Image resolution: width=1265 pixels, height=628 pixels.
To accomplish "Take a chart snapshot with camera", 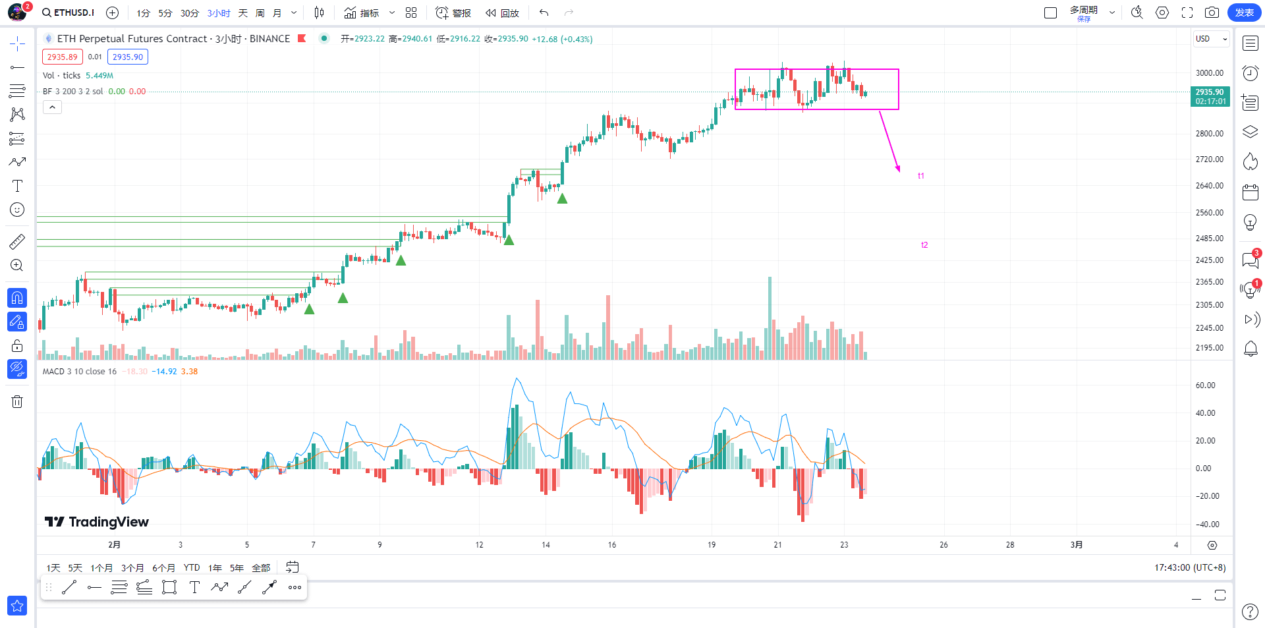I will pos(1212,13).
